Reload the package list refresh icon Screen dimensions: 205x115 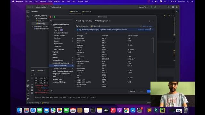coord(152,38)
